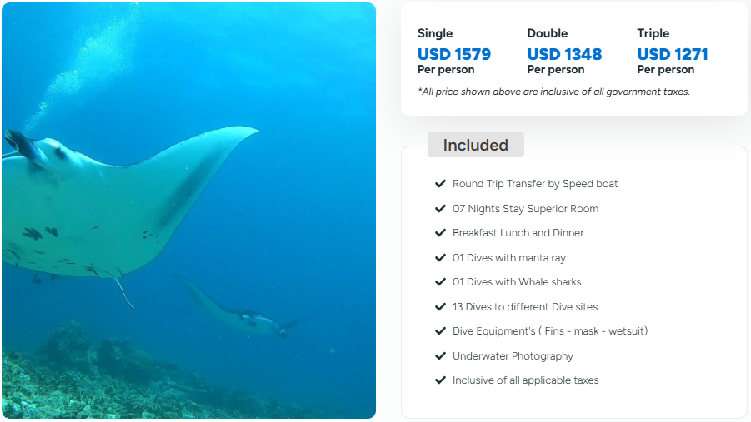Click checkmark next to manta ray dives
751x422 pixels.
[x=440, y=257]
